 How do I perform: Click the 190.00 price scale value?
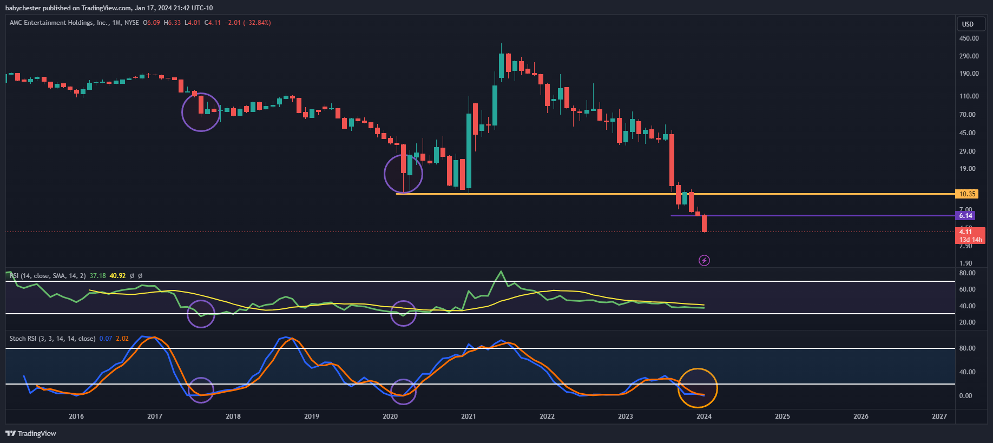[x=969, y=74]
